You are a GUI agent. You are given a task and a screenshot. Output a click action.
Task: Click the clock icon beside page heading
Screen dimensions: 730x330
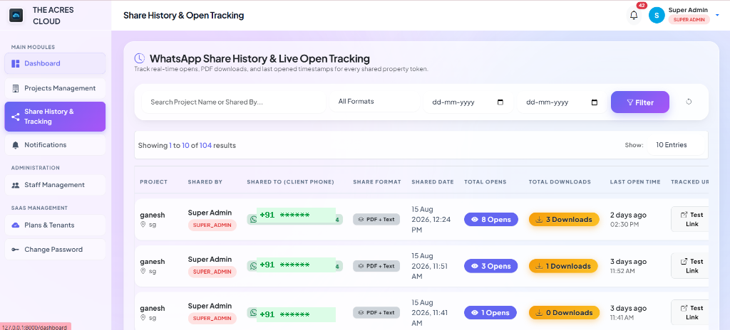(x=139, y=58)
